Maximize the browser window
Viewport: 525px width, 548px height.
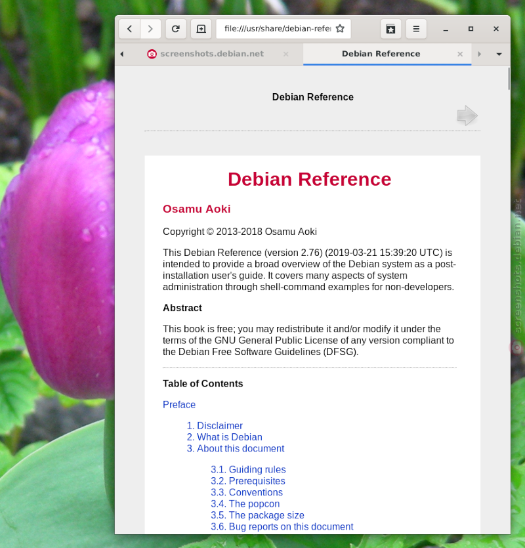[x=471, y=29]
